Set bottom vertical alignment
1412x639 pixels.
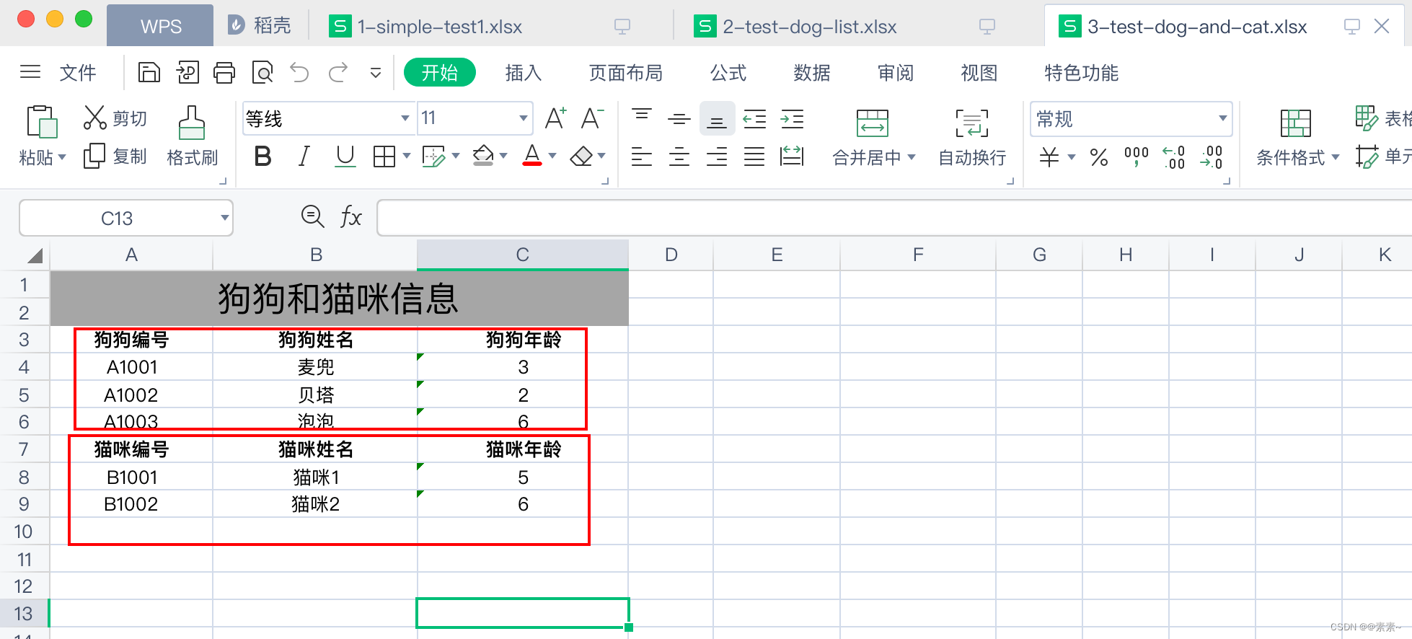pyautogui.click(x=717, y=118)
